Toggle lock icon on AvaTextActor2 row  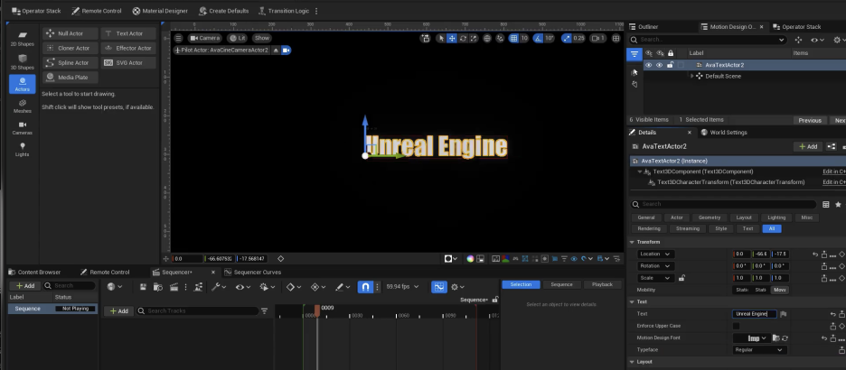point(670,65)
